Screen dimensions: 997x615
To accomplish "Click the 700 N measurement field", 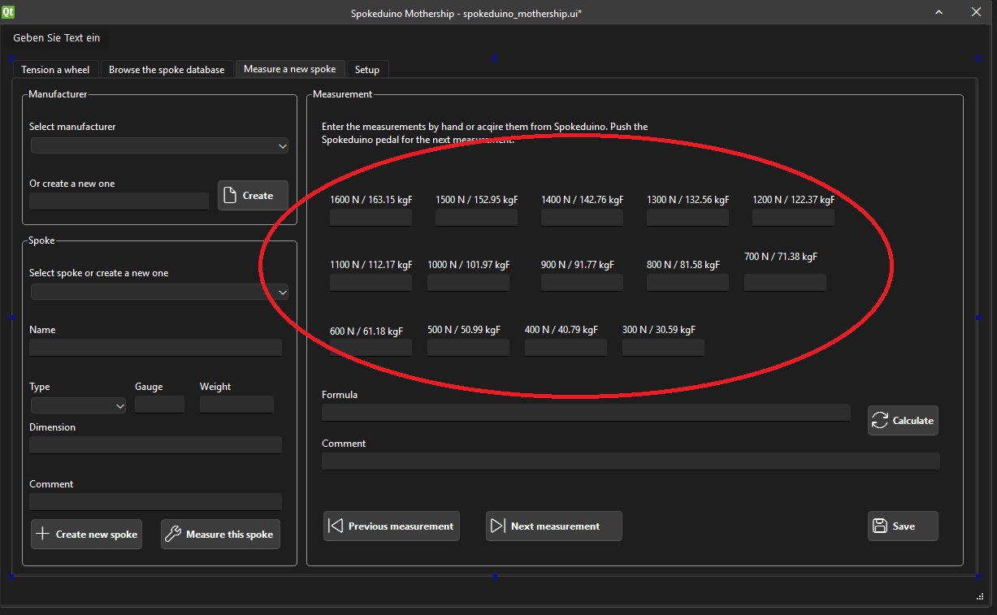I will [785, 283].
